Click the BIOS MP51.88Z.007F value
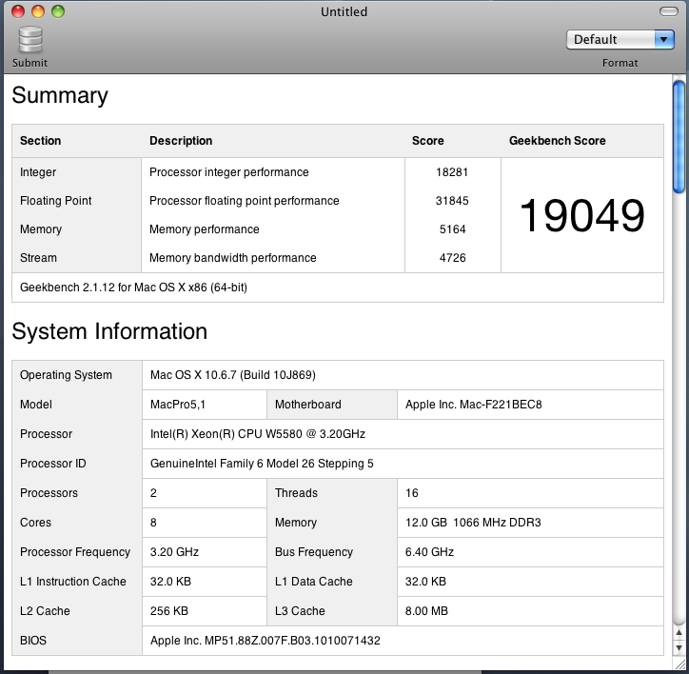Image resolution: width=689 pixels, height=674 pixels. coord(265,640)
